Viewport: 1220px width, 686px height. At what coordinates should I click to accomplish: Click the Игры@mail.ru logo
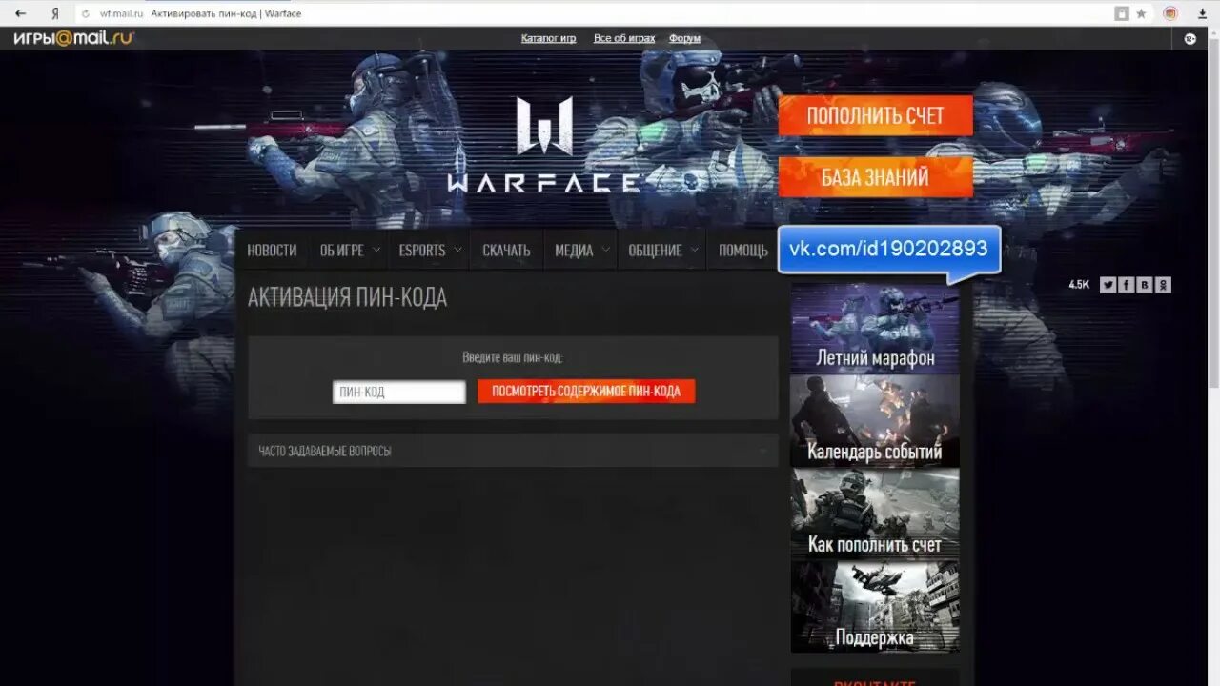click(74, 38)
